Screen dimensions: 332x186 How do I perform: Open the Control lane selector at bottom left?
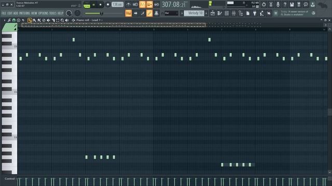tap(10, 179)
